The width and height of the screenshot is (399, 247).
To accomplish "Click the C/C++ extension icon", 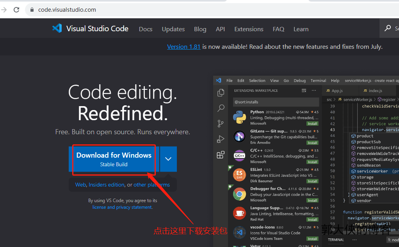I will (x=239, y=156).
